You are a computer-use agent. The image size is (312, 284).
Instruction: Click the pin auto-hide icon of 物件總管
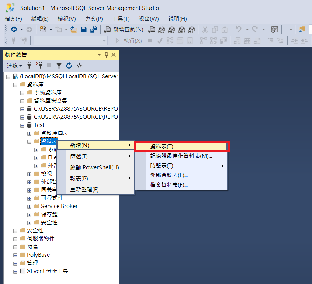(107, 55)
